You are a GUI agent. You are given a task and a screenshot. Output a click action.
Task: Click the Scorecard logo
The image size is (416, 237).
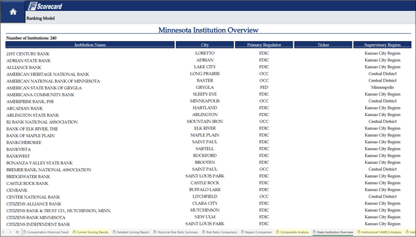click(x=45, y=6)
